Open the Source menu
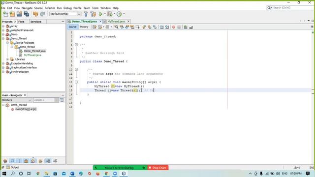 click(38, 8)
